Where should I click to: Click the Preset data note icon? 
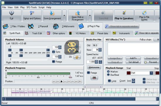pos(93,33)
